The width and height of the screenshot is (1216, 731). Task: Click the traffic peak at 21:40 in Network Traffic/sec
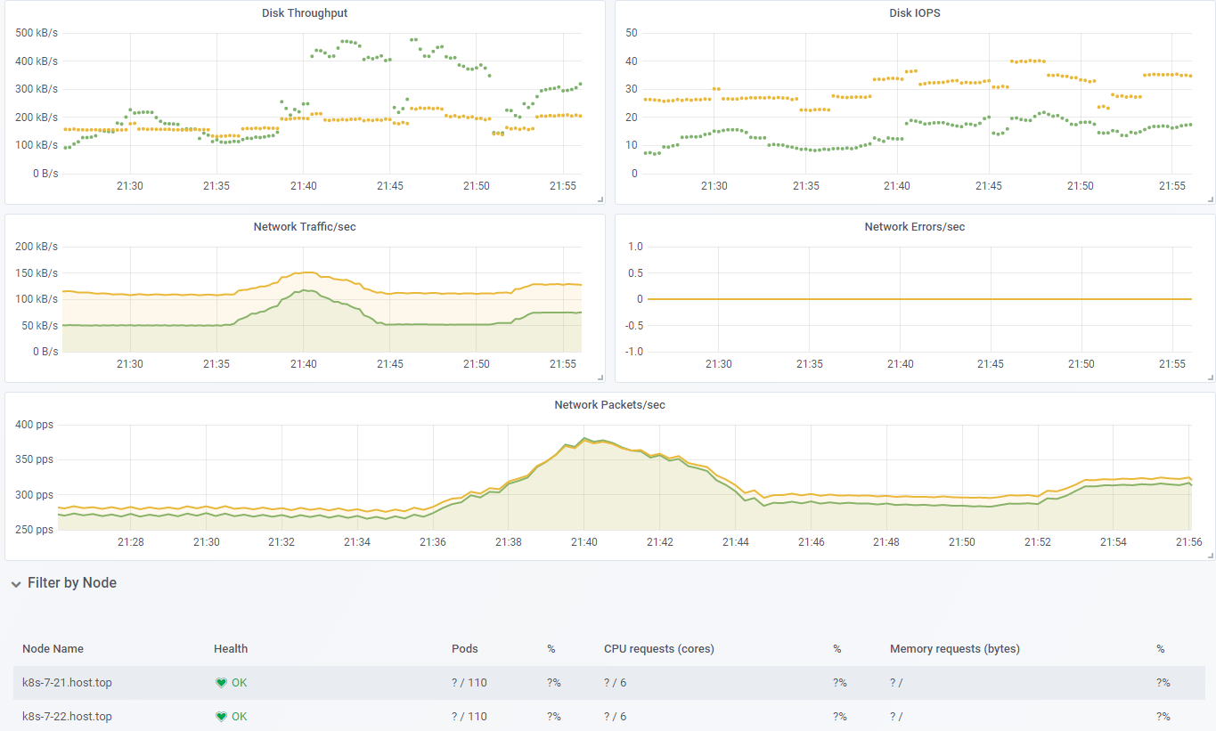tap(306, 272)
